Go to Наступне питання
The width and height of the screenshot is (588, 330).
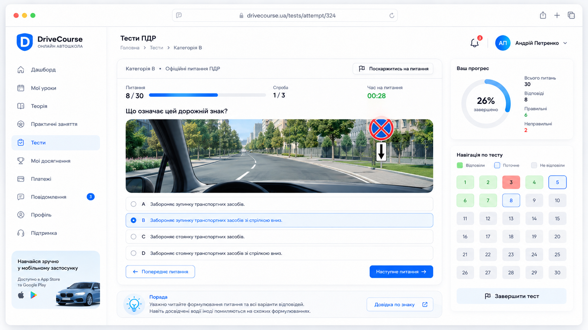401,272
